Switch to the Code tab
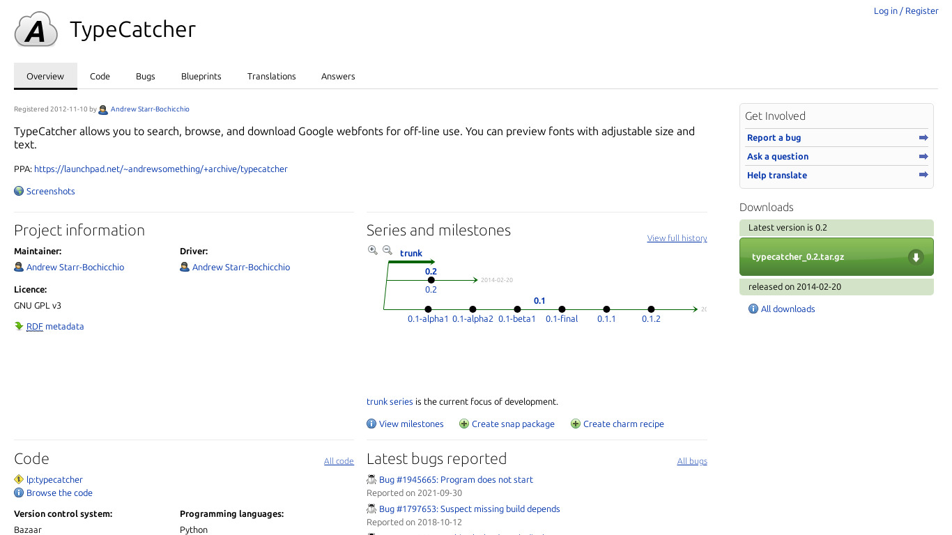The height and width of the screenshot is (535, 952). coord(100,76)
